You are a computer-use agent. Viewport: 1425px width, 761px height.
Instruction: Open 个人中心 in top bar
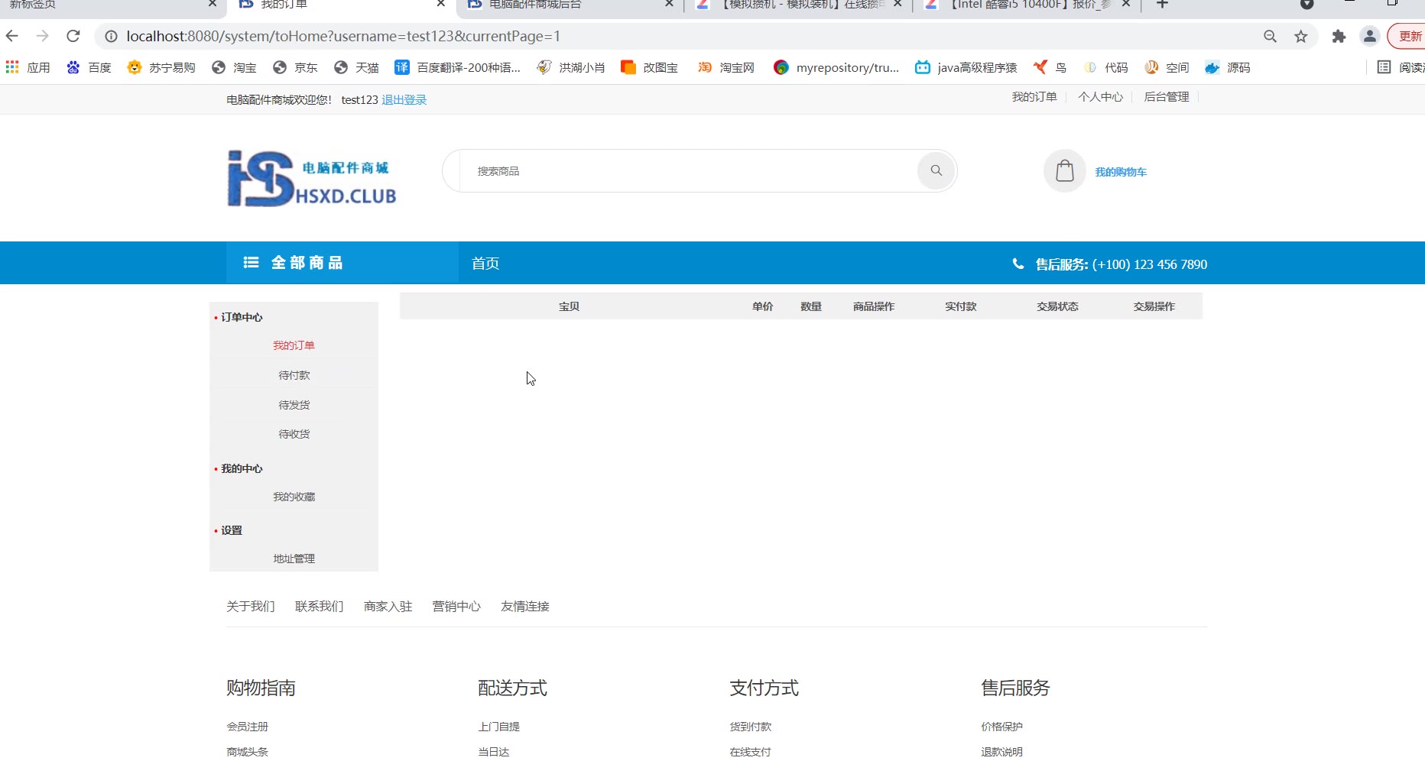click(x=1100, y=97)
